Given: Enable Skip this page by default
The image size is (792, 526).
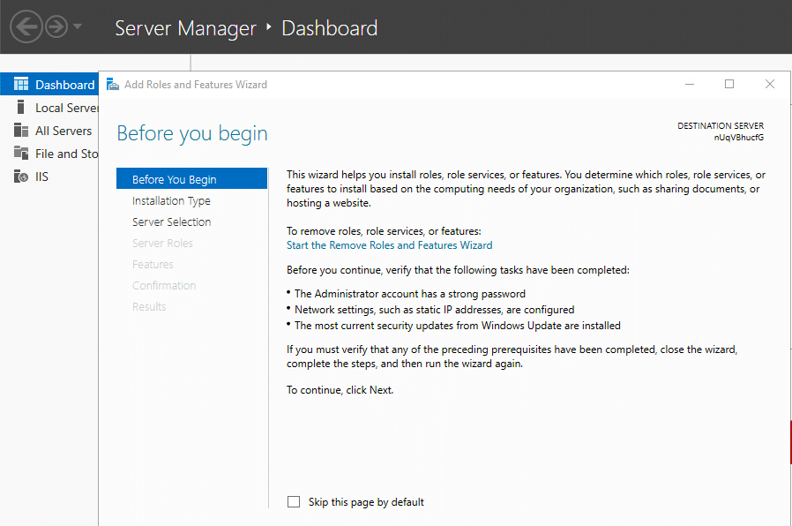Looking at the screenshot, I should 294,502.
